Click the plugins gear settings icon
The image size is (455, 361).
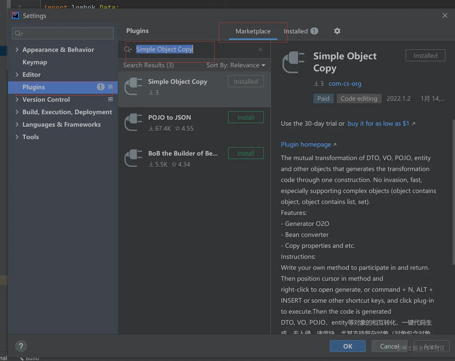tap(337, 31)
